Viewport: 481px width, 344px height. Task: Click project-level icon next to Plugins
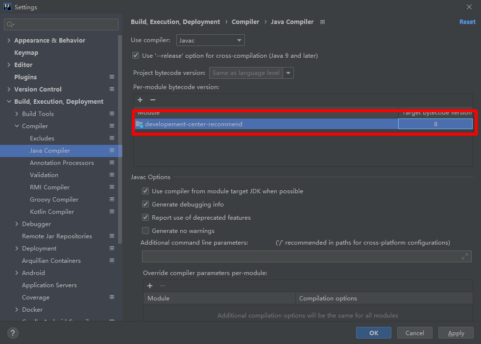[x=112, y=77]
